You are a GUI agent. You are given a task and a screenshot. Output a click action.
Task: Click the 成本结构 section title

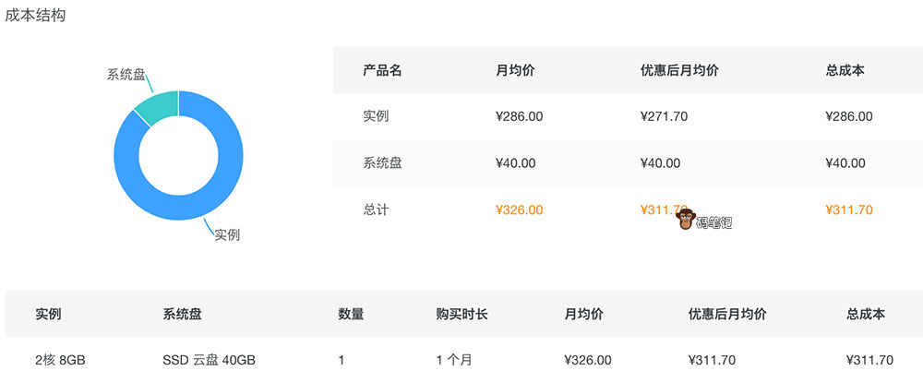pyautogui.click(x=35, y=16)
